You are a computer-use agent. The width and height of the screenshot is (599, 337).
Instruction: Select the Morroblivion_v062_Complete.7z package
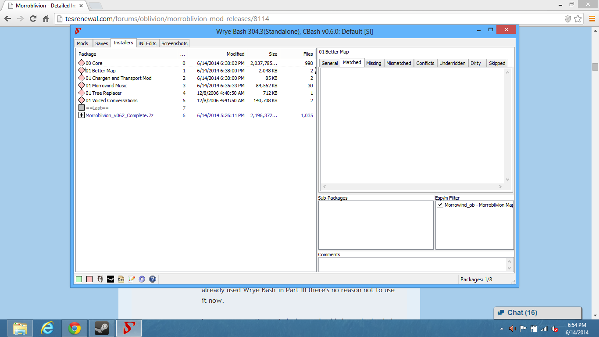coord(196,115)
